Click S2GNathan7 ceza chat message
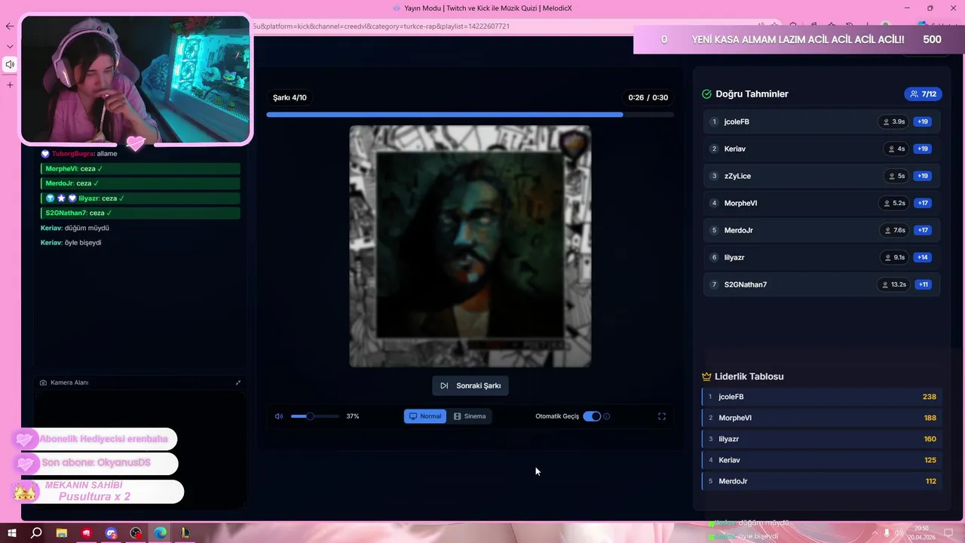Viewport: 965px width, 543px height. (140, 213)
